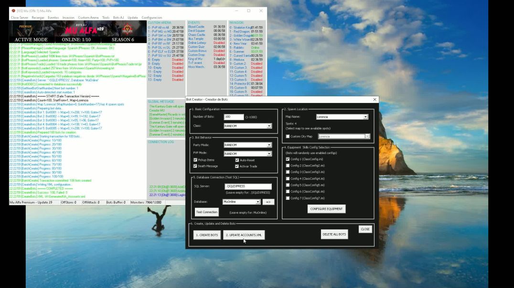Screen dimensions: 514x288
Task: Disable the Auto-Reset checkbox
Action: click(x=237, y=160)
